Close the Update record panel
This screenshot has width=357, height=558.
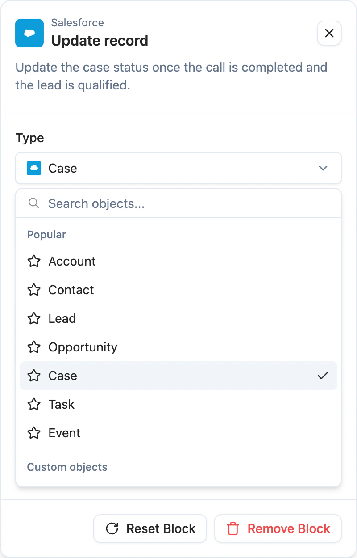[329, 33]
